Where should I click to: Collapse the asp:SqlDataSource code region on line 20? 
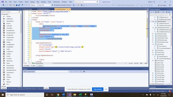(31, 43)
